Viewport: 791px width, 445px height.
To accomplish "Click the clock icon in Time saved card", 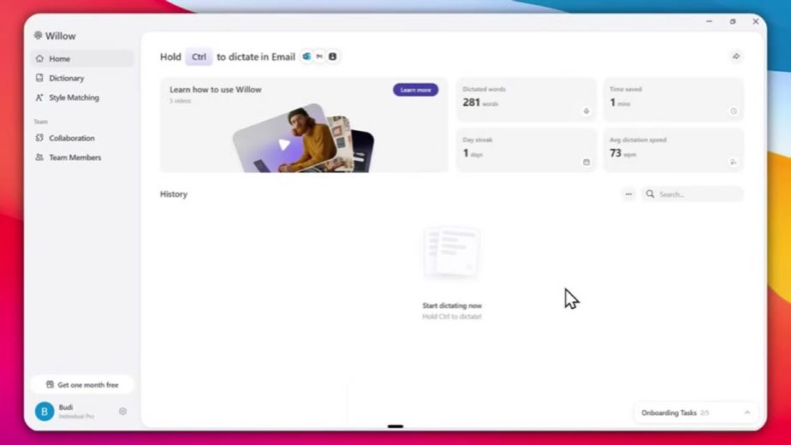I will click(734, 111).
